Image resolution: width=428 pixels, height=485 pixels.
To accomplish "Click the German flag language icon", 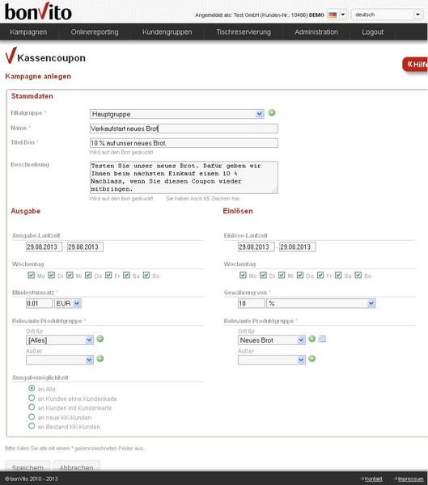I will (333, 15).
